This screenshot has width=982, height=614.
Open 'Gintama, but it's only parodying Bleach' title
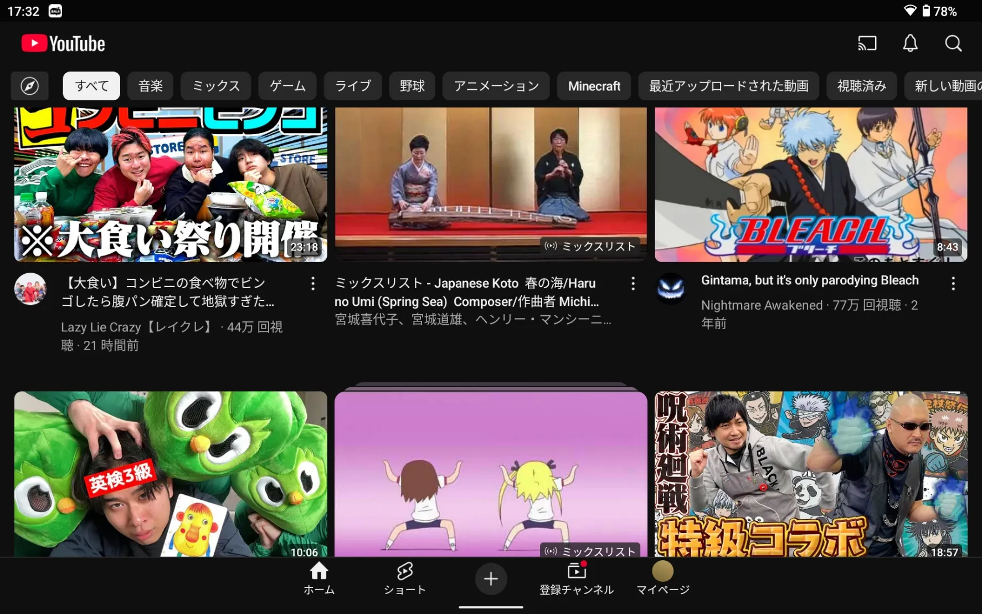810,280
